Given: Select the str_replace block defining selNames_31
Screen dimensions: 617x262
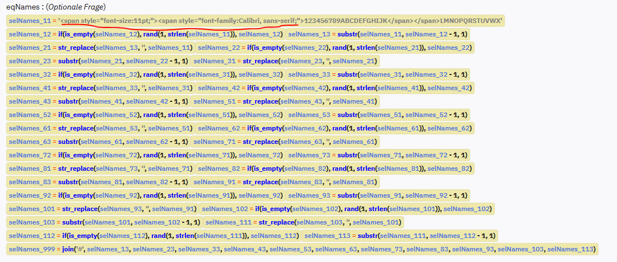Looking at the screenshot, I should coord(285,61).
